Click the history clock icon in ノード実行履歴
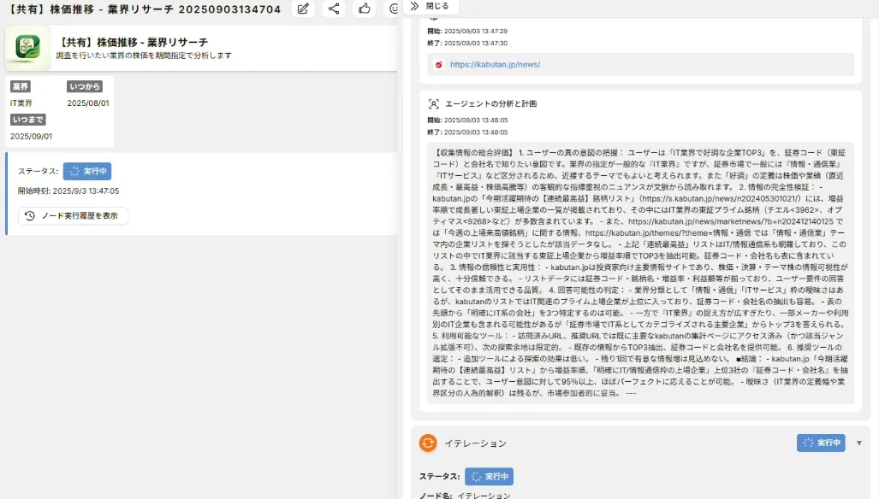This screenshot has height=499, width=879. (x=30, y=215)
